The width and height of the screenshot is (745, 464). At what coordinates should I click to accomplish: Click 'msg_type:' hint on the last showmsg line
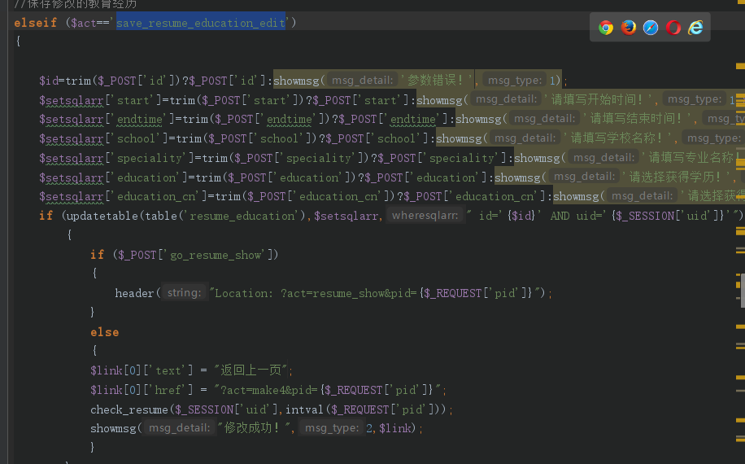(x=332, y=428)
